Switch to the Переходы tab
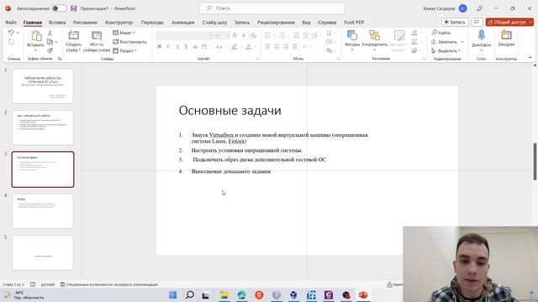This screenshot has height=302, width=538. tap(152, 23)
